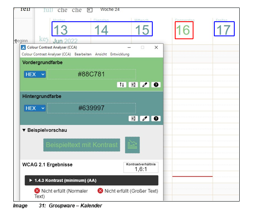Open the Ansicht menu
Image resolution: width=258 pixels, height=212 pixels.
click(x=101, y=54)
